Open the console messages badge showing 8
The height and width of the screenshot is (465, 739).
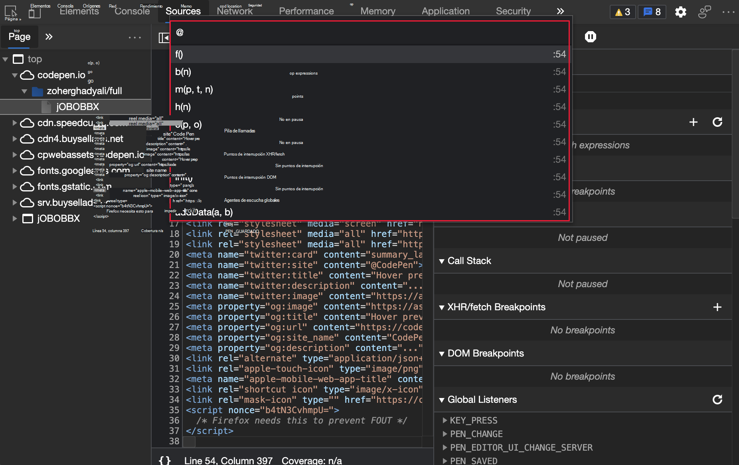(652, 12)
